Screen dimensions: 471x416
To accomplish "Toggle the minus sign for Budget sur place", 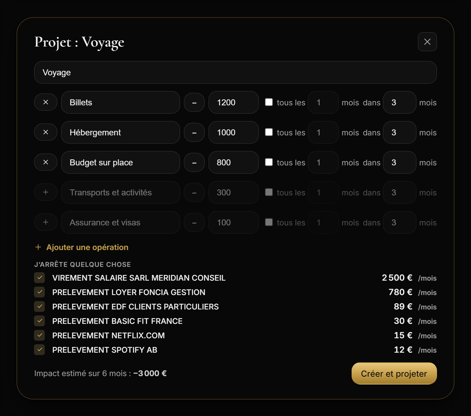I will click(x=194, y=162).
